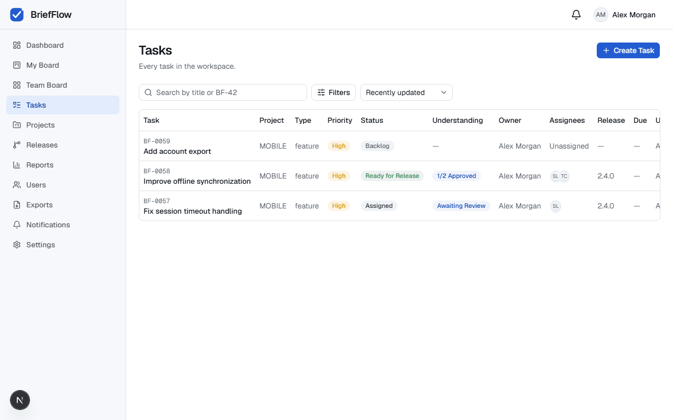The height and width of the screenshot is (420, 673).
Task: Click the Awaiting Review understanding badge
Action: (461, 206)
